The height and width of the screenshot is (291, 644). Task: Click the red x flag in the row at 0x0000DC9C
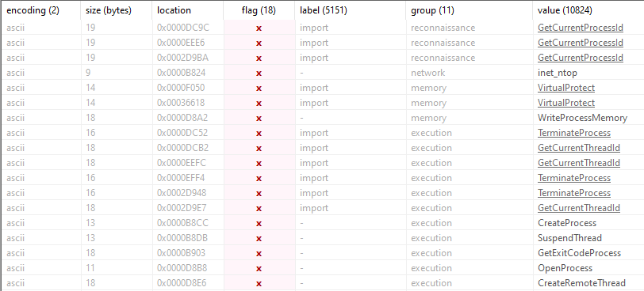point(259,28)
